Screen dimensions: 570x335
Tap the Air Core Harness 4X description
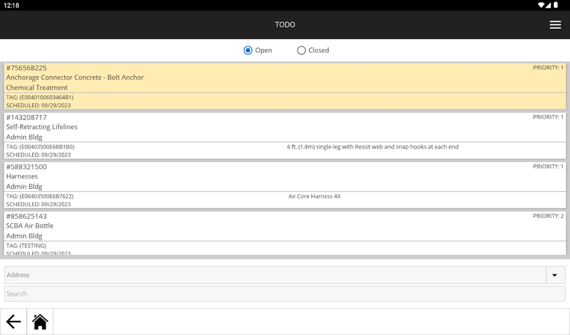click(314, 196)
